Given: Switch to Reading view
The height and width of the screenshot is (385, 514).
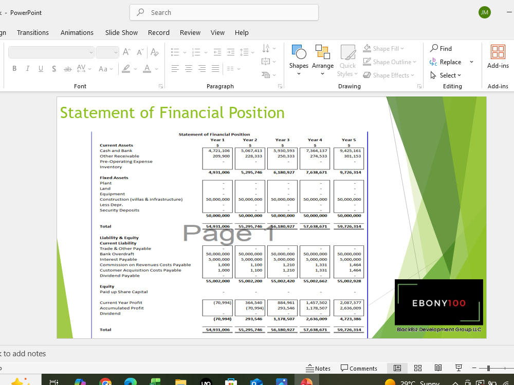Looking at the screenshot, I should pos(438,368).
